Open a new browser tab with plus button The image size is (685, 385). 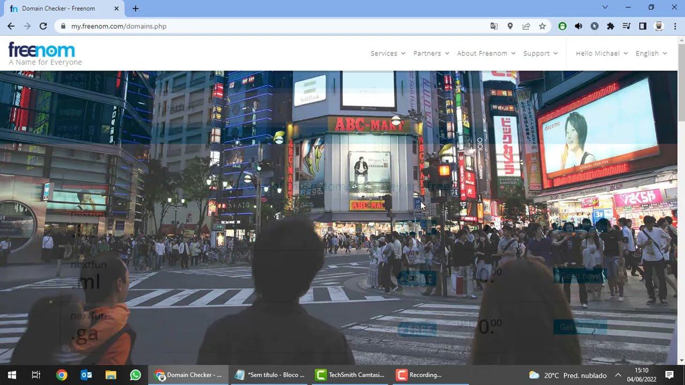[135, 9]
